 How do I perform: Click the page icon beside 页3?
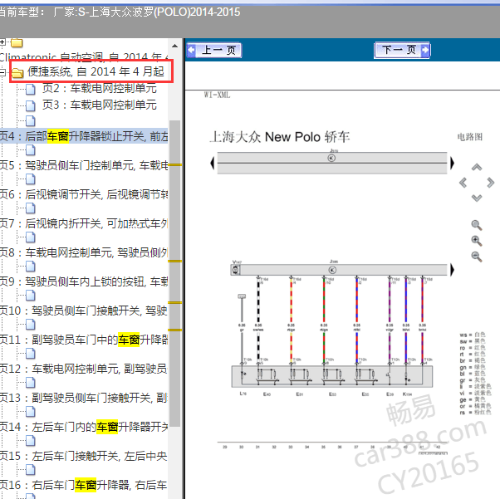tap(30, 105)
